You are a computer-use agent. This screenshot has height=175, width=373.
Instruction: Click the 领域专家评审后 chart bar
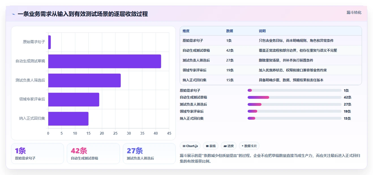[74, 99]
